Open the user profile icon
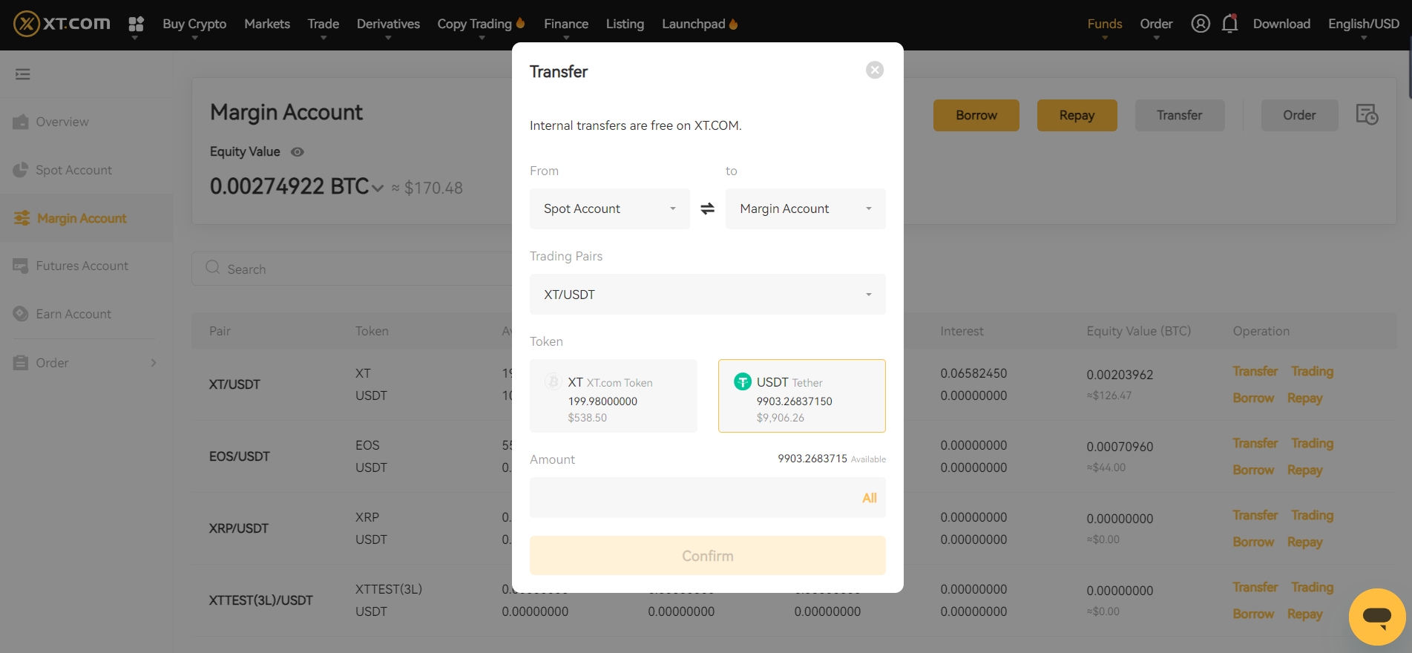The width and height of the screenshot is (1412, 653). coord(1201,24)
